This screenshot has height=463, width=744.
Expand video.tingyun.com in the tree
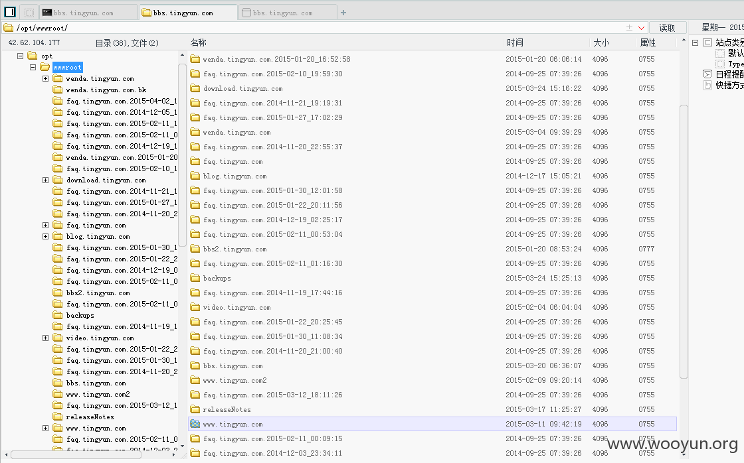46,338
